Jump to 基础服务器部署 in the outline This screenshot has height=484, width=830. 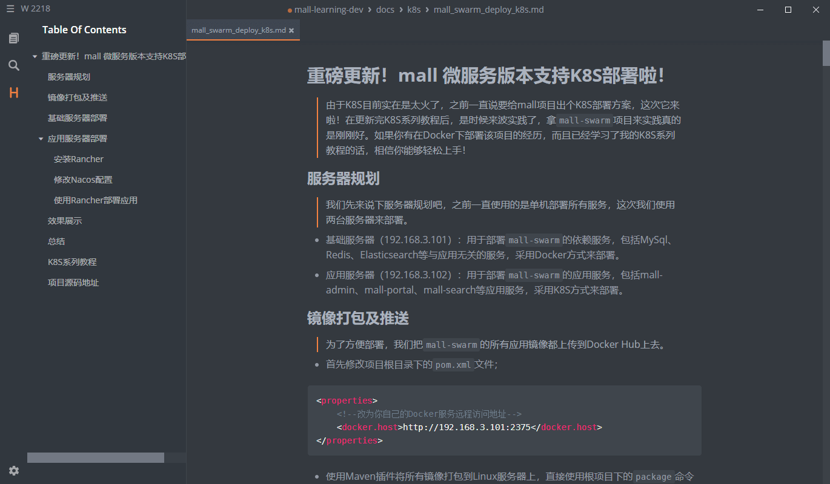pyautogui.click(x=78, y=118)
